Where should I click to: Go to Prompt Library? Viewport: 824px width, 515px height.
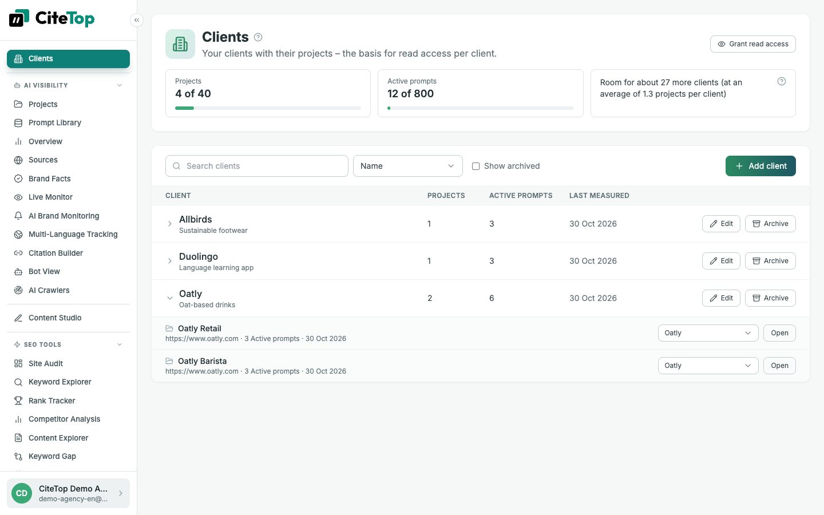tap(68, 122)
